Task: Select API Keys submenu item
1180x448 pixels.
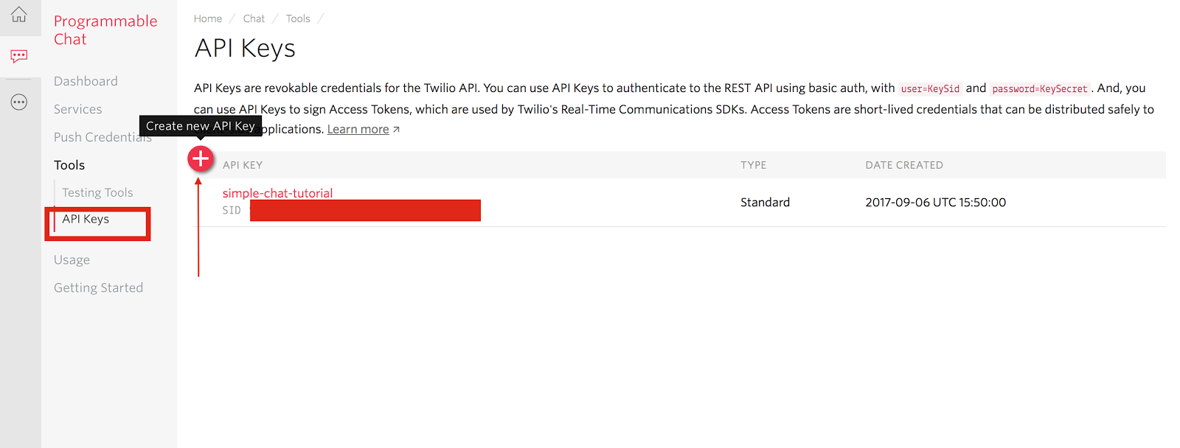Action: [86, 219]
